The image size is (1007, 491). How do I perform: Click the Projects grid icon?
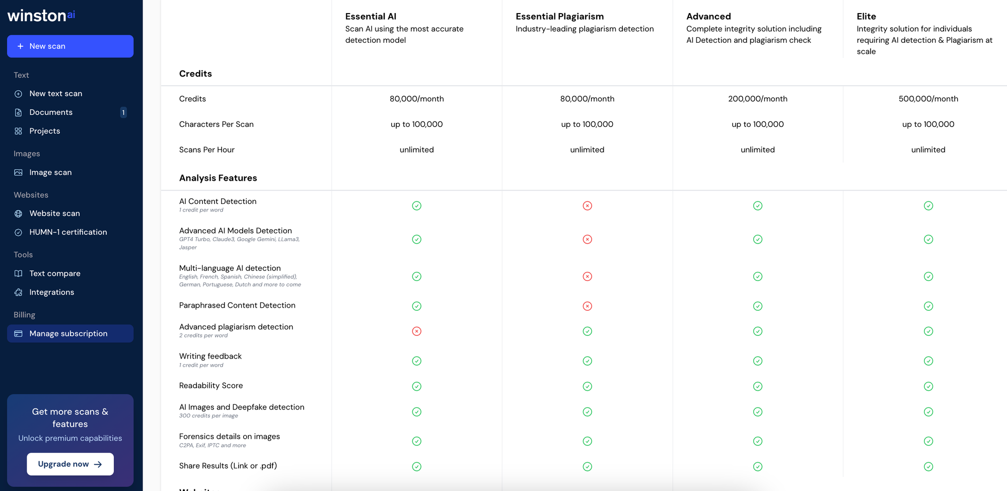18,131
